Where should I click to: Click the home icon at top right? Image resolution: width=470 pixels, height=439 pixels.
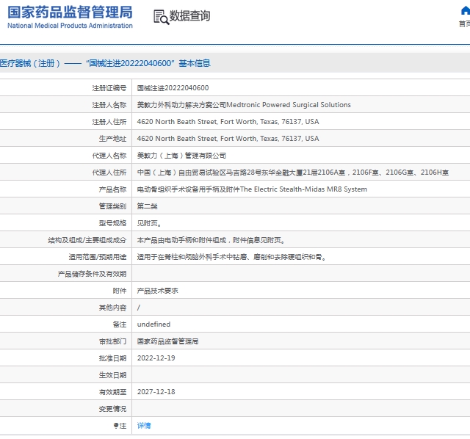point(465,11)
